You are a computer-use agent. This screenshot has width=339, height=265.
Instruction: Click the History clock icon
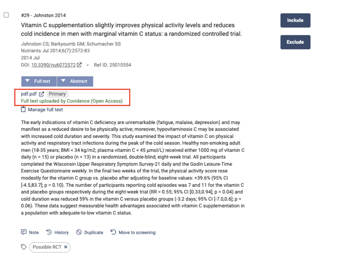click(49, 232)
